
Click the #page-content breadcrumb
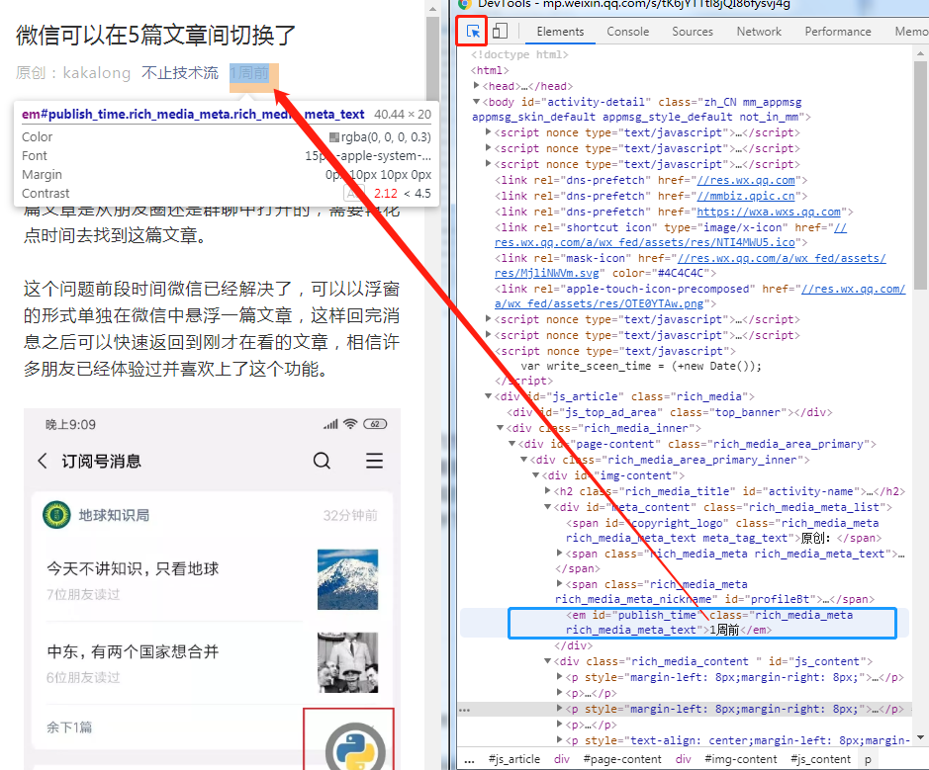(622, 759)
